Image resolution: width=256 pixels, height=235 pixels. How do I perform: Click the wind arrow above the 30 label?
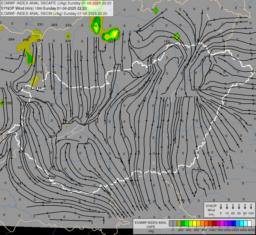point(239,206)
